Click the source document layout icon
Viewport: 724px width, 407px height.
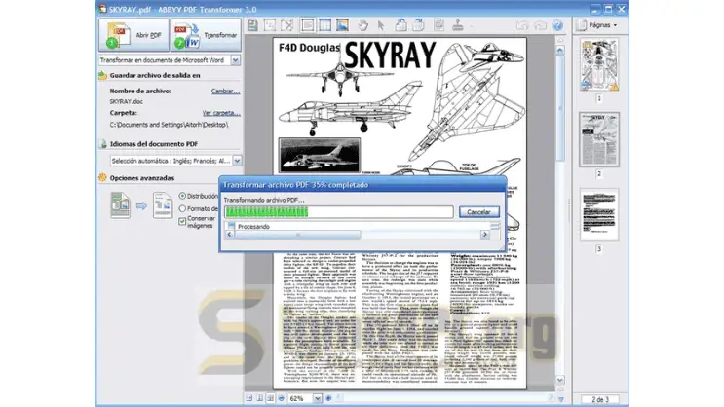click(120, 205)
